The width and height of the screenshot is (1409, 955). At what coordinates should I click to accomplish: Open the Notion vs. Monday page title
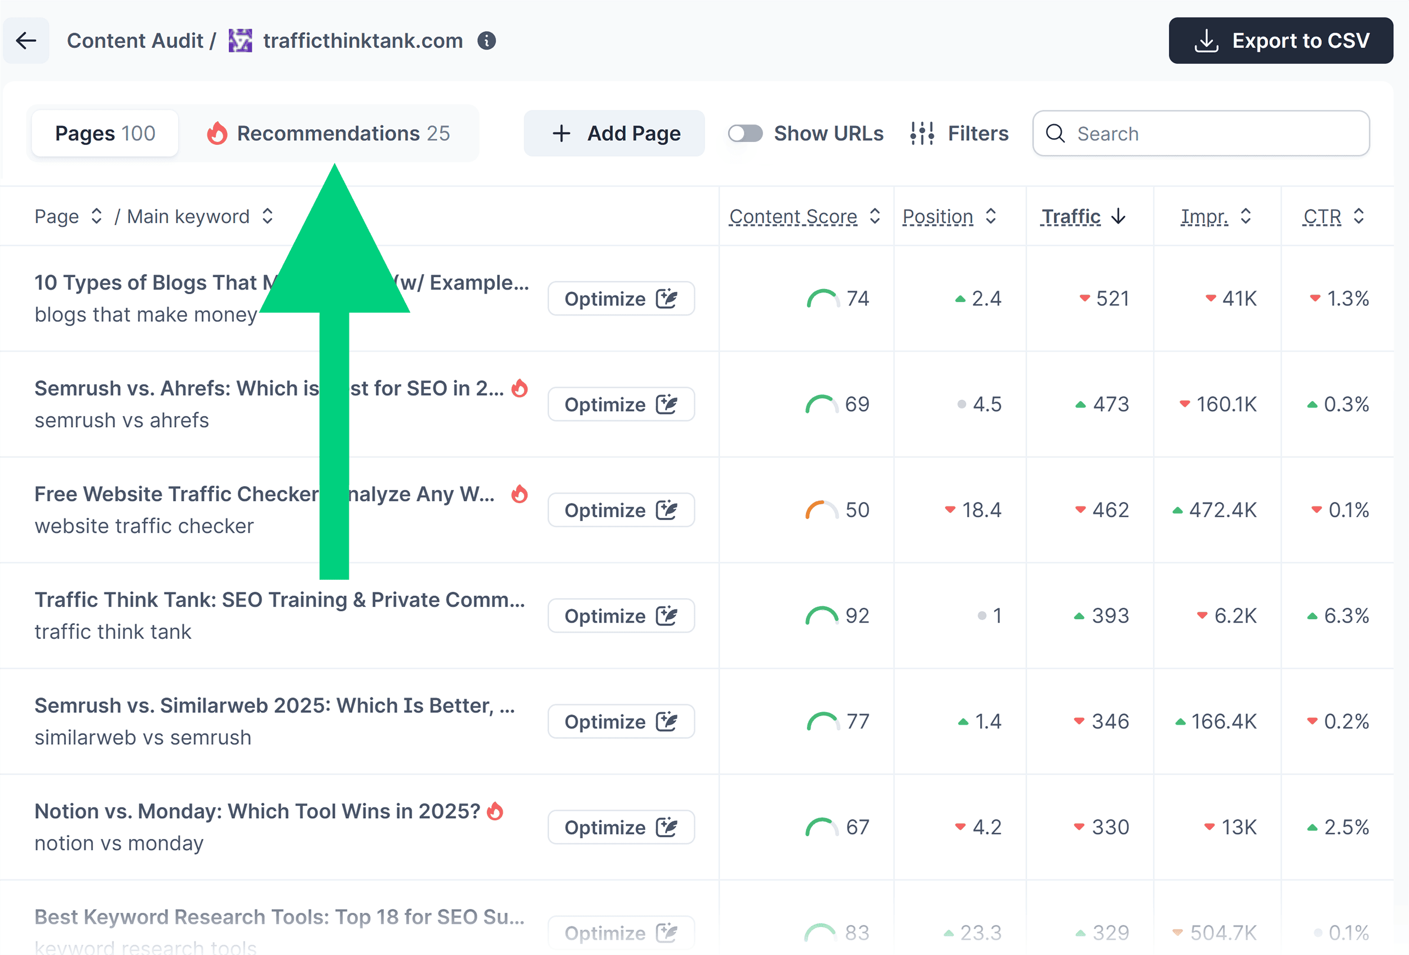[x=257, y=811]
